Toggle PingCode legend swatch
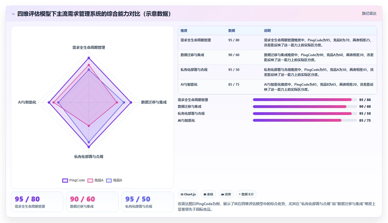The width and height of the screenshot is (388, 223). point(65,180)
